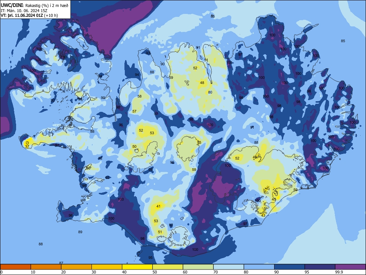Click the pale blue 70–80 legend swatch
The height and width of the screenshot is (275, 366).
228,267
